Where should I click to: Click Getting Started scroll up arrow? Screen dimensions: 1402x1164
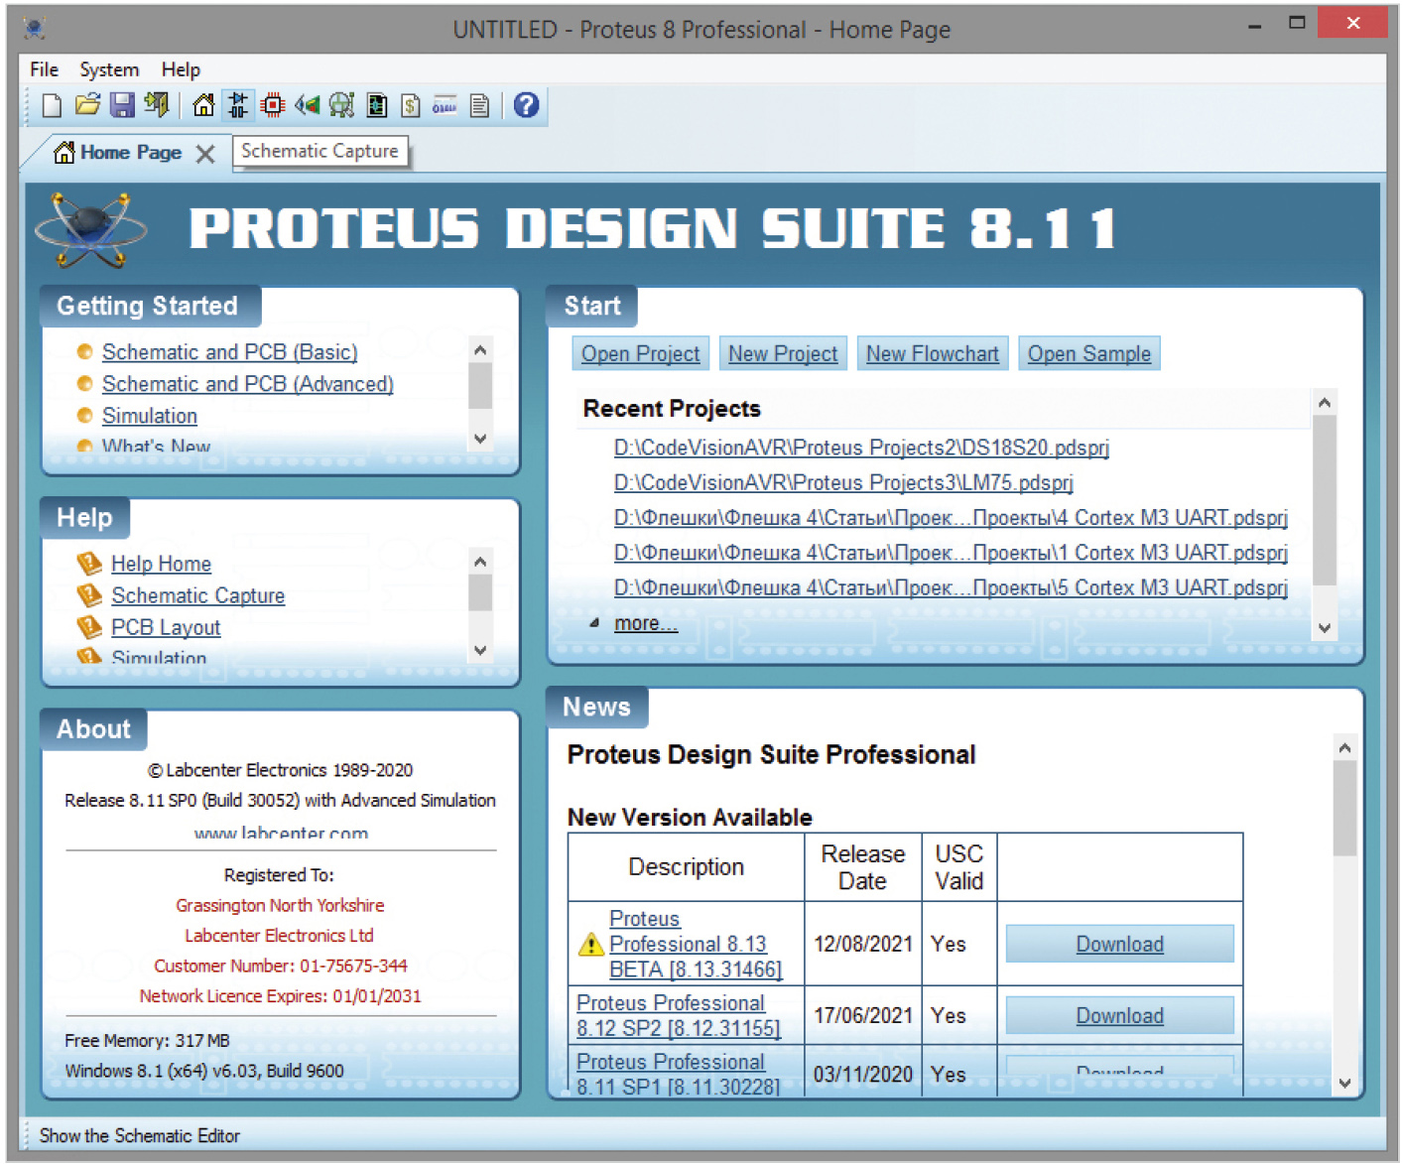tap(480, 350)
